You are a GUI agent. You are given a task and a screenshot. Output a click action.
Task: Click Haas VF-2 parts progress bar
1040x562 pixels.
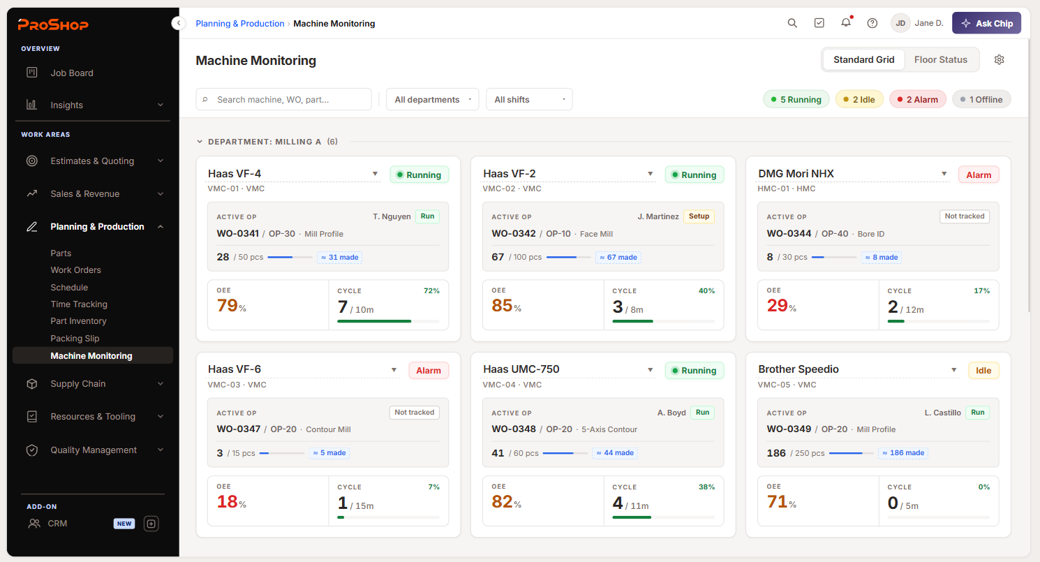point(568,257)
